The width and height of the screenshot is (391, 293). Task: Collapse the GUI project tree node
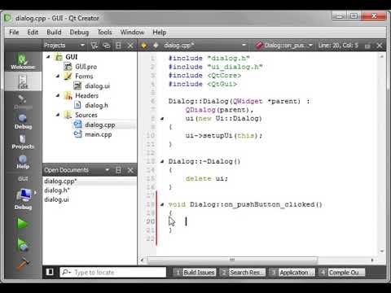(x=48, y=57)
